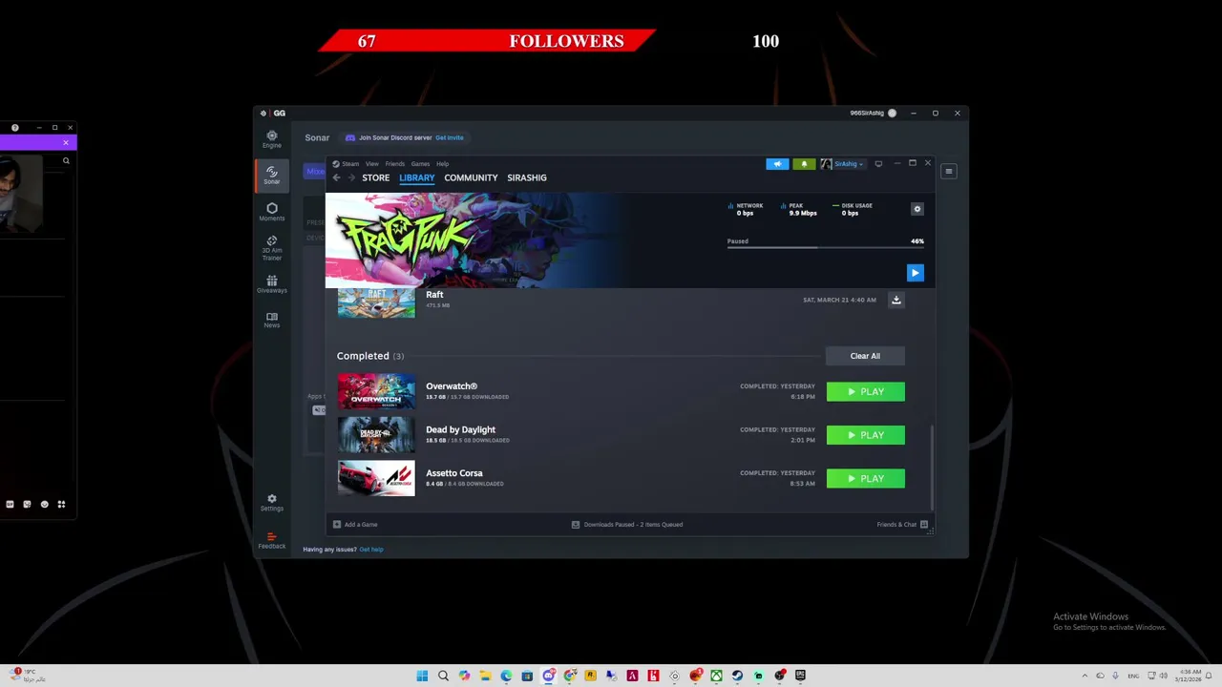Click Add a Game in Steam footer
Image resolution: width=1222 pixels, height=687 pixels.
tap(361, 524)
